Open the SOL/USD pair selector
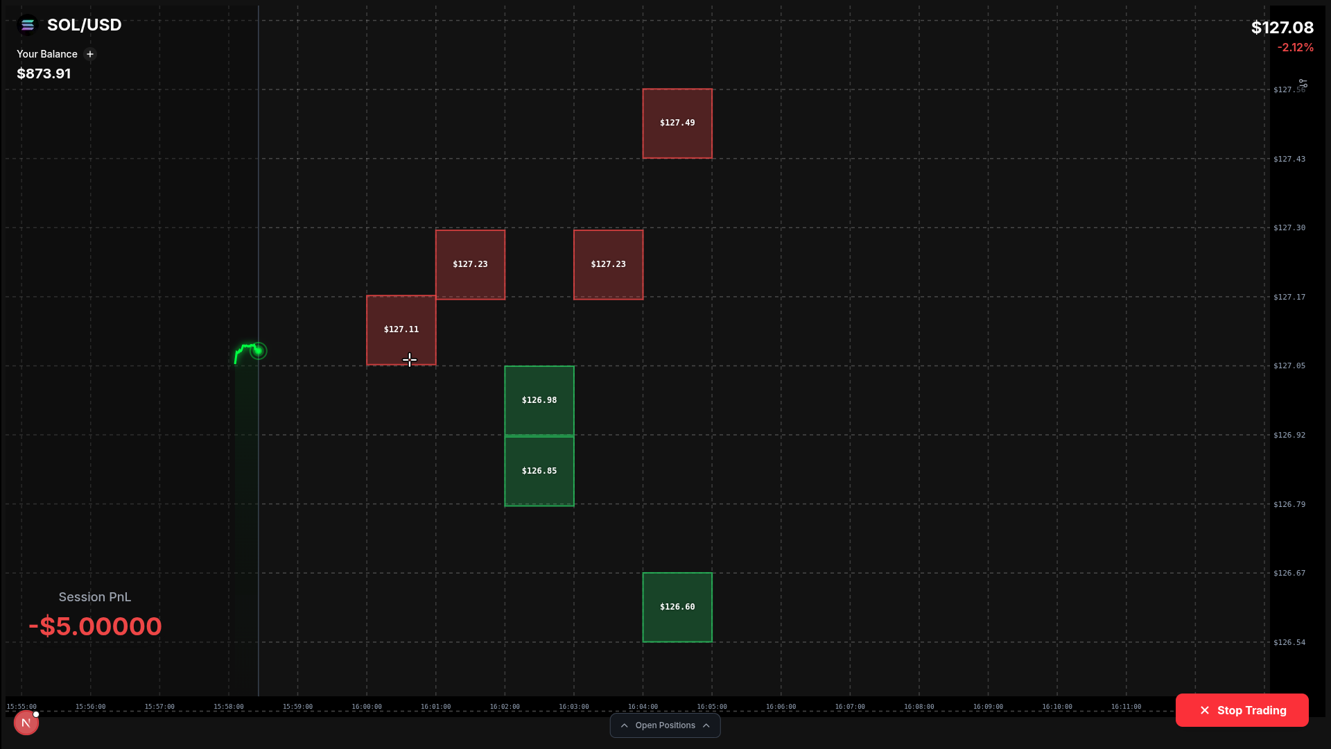 pyautogui.click(x=84, y=25)
